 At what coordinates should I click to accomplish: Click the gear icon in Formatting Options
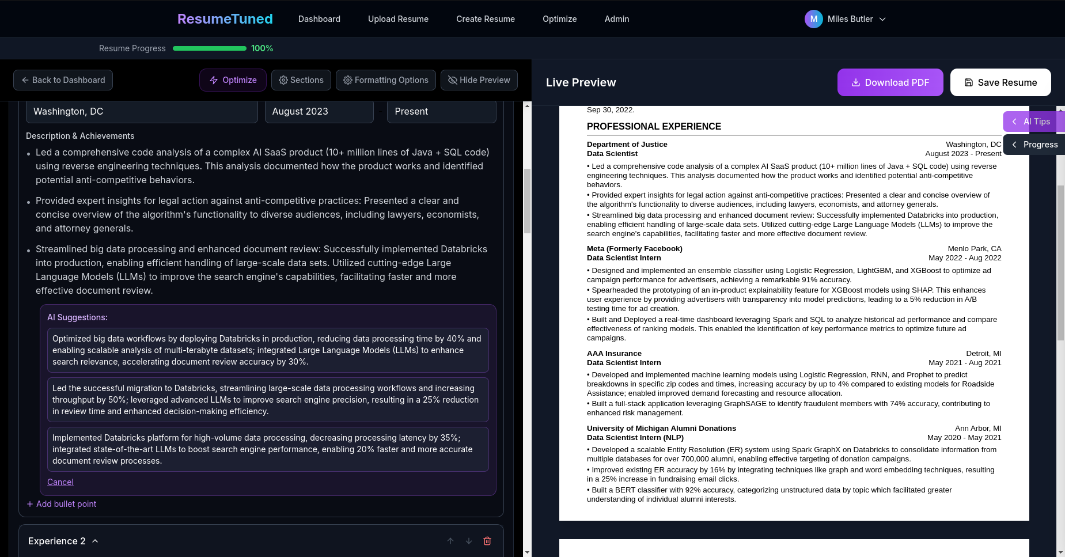pos(348,80)
